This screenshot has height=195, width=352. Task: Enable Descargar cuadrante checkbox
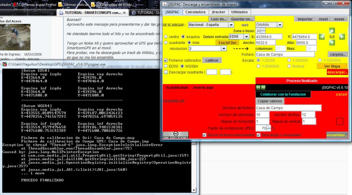[x=166, y=72]
